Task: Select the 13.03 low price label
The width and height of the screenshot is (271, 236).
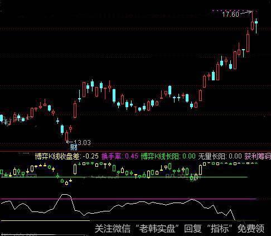Action: [x=82, y=143]
